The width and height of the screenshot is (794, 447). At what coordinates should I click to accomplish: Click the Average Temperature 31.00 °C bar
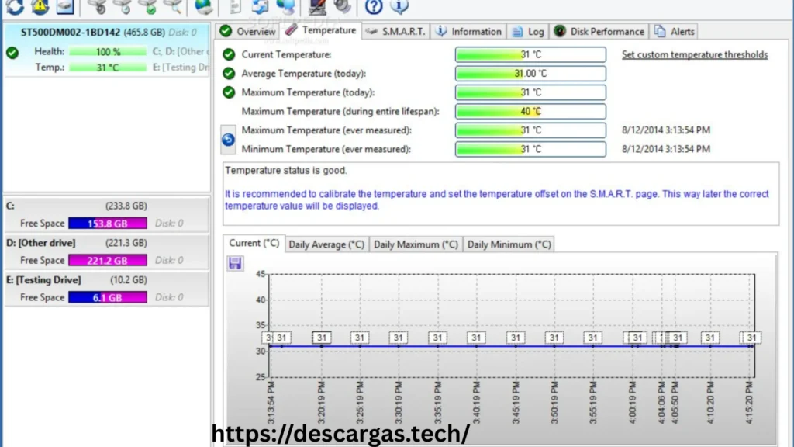click(x=530, y=74)
